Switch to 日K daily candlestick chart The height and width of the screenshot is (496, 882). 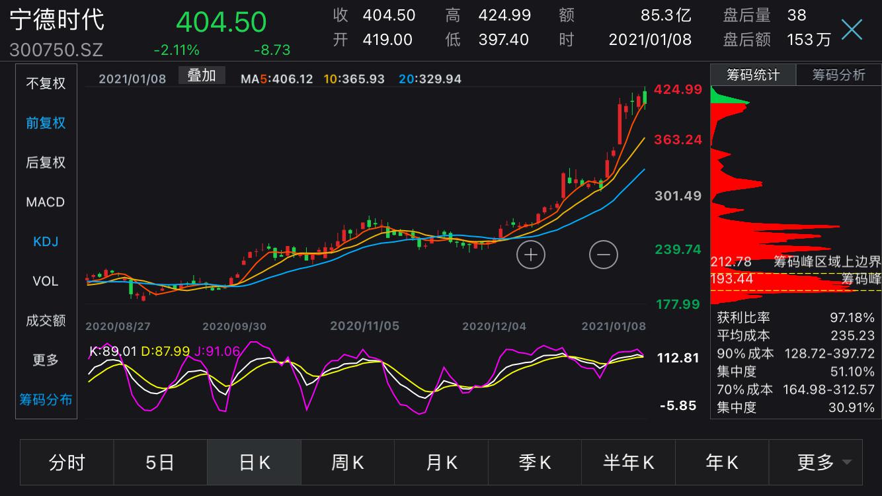(x=254, y=462)
